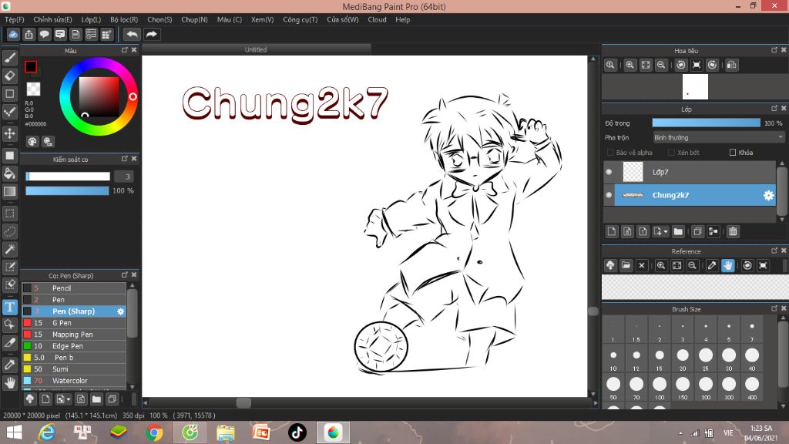789x444 pixels.
Task: Select the Eraser tool in left toolbar
Action: 10,76
